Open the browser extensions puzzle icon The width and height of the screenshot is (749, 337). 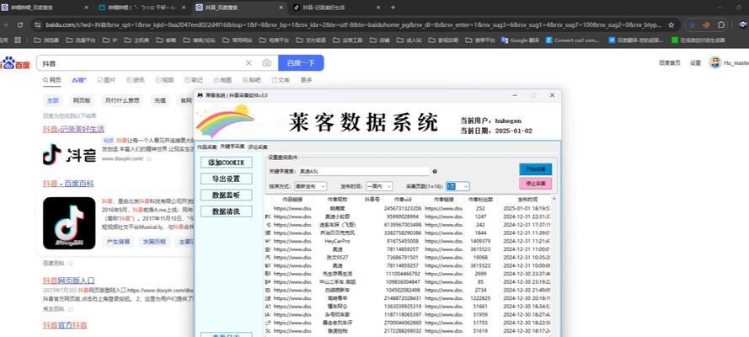(x=721, y=24)
